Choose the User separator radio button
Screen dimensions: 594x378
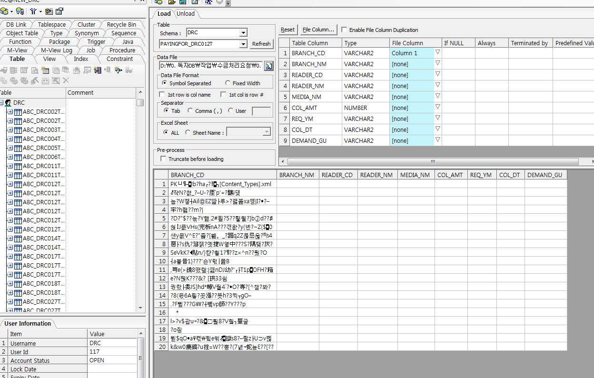[x=231, y=111]
